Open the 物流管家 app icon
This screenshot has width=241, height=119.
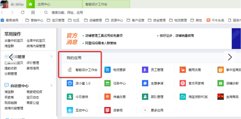[108, 70]
